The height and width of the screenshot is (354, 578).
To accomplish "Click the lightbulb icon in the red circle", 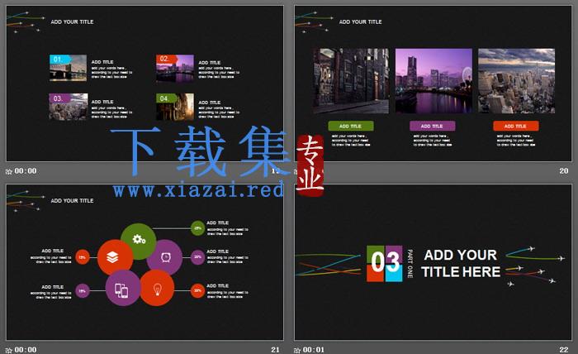I will tap(158, 289).
